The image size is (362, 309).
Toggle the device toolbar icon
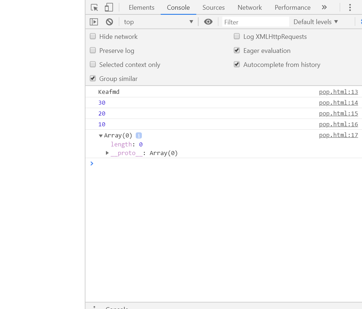(x=109, y=8)
